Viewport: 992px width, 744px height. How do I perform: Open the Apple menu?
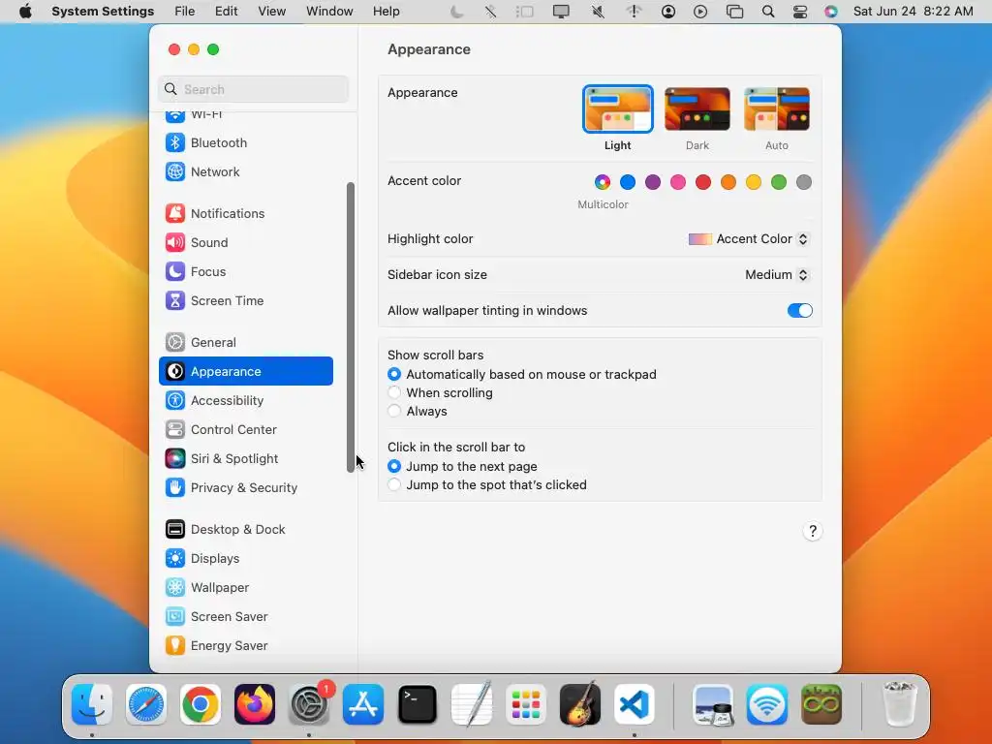coord(25,12)
